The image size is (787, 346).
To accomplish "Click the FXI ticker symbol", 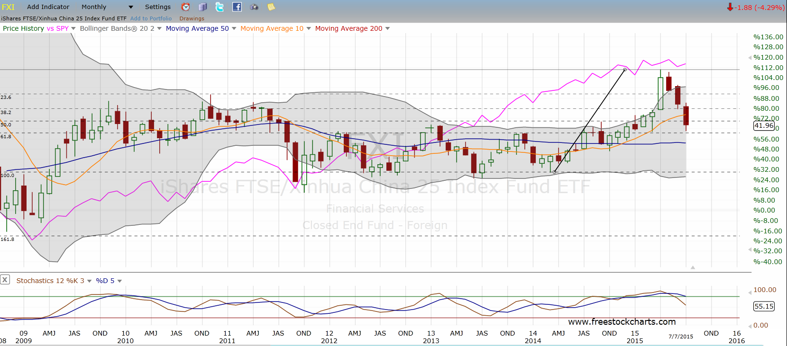I will (8, 7).
